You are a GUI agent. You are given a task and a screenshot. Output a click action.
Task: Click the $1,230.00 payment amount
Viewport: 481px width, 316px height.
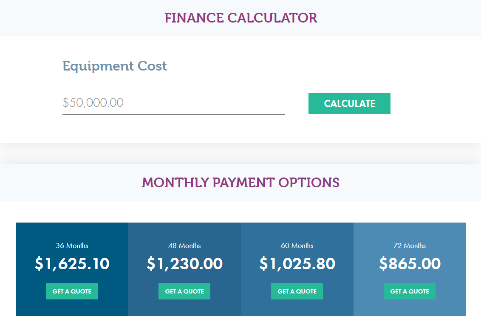[x=184, y=263]
